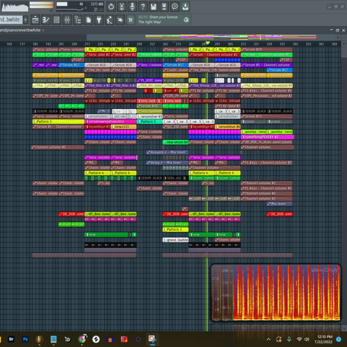Select the Serum #29 automation clip
Screen dimensions: 347x347
coord(266,50)
